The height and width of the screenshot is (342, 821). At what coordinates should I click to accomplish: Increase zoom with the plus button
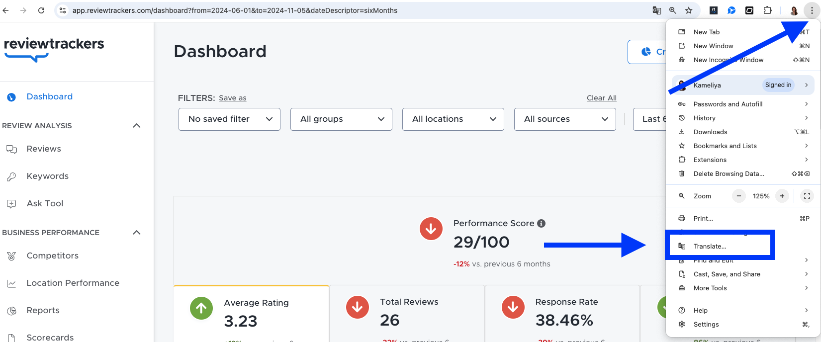pyautogui.click(x=782, y=196)
